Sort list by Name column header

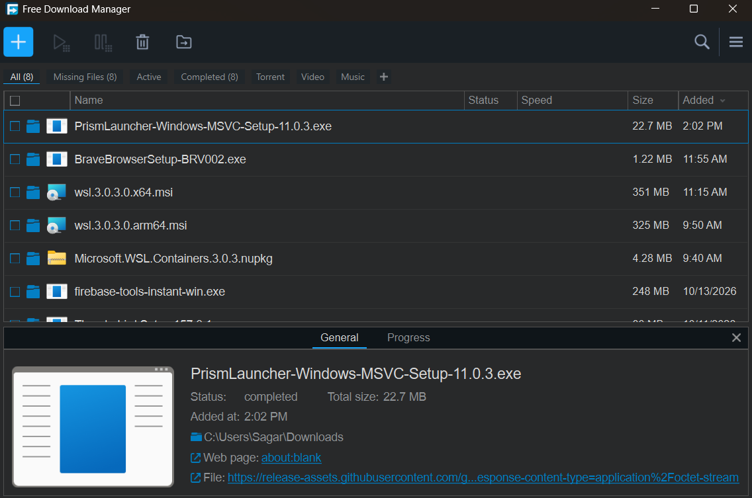pos(267,100)
